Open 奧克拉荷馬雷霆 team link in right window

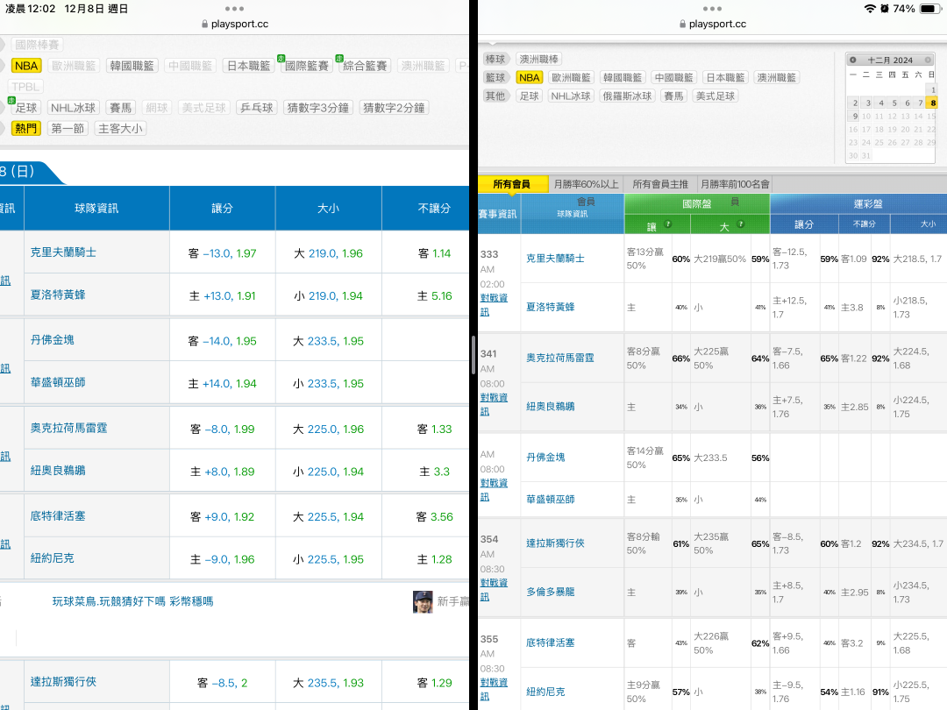point(559,358)
